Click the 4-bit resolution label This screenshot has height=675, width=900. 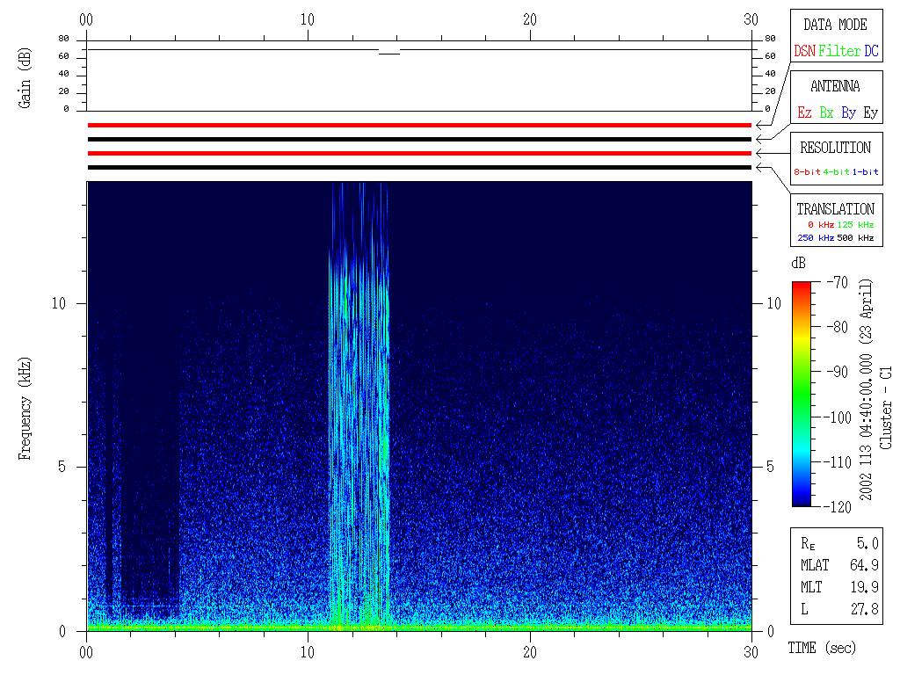[837, 172]
